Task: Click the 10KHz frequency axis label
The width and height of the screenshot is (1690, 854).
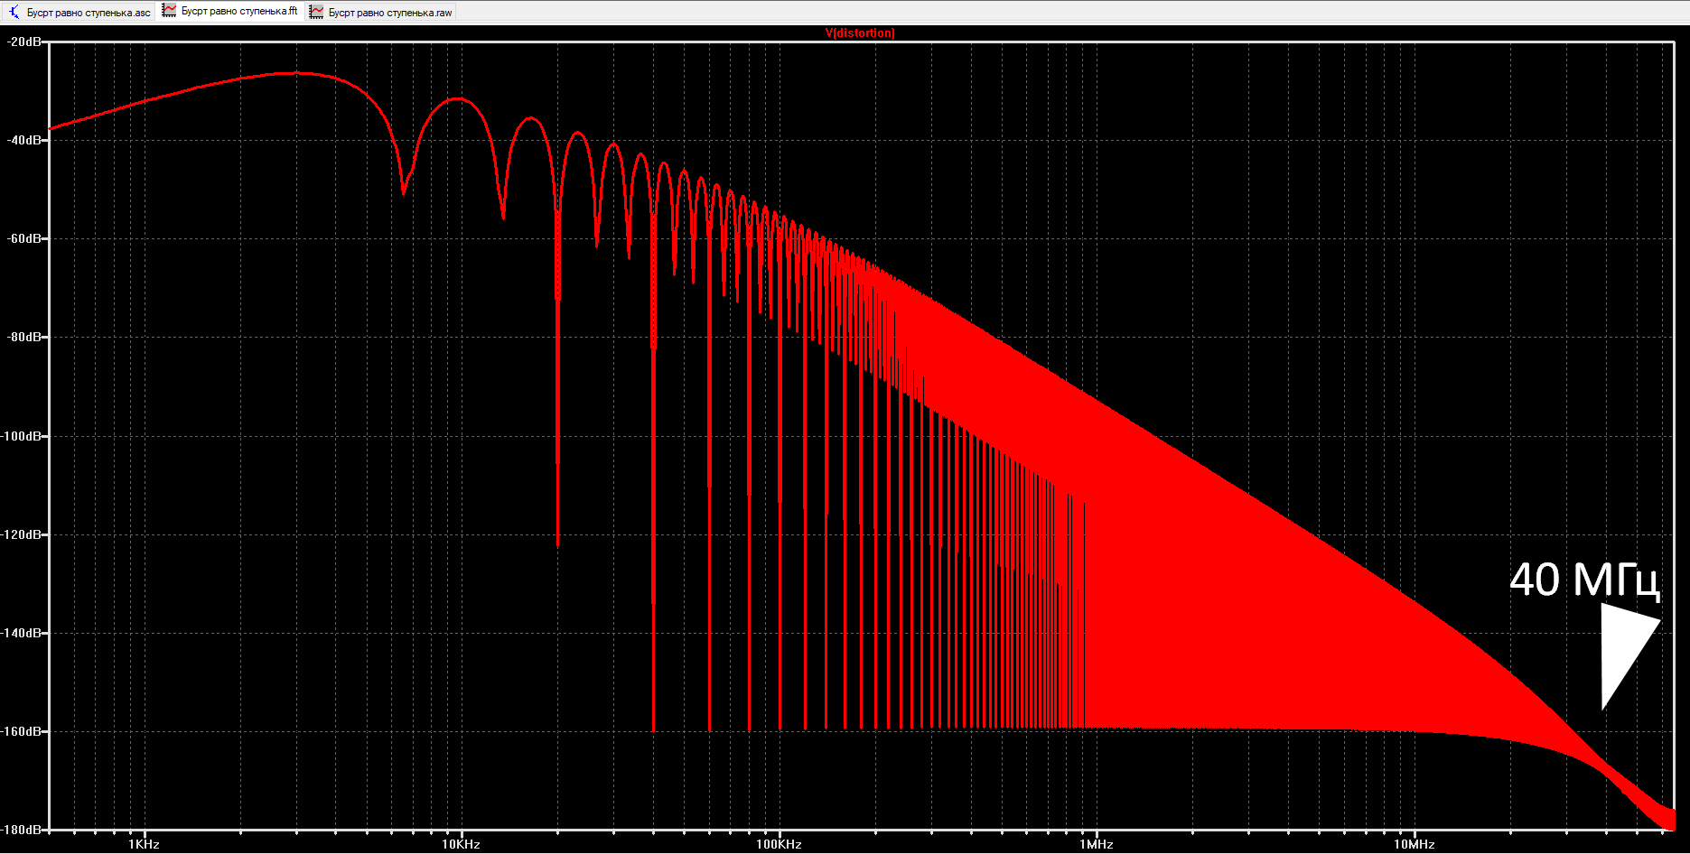Action: pos(461,844)
